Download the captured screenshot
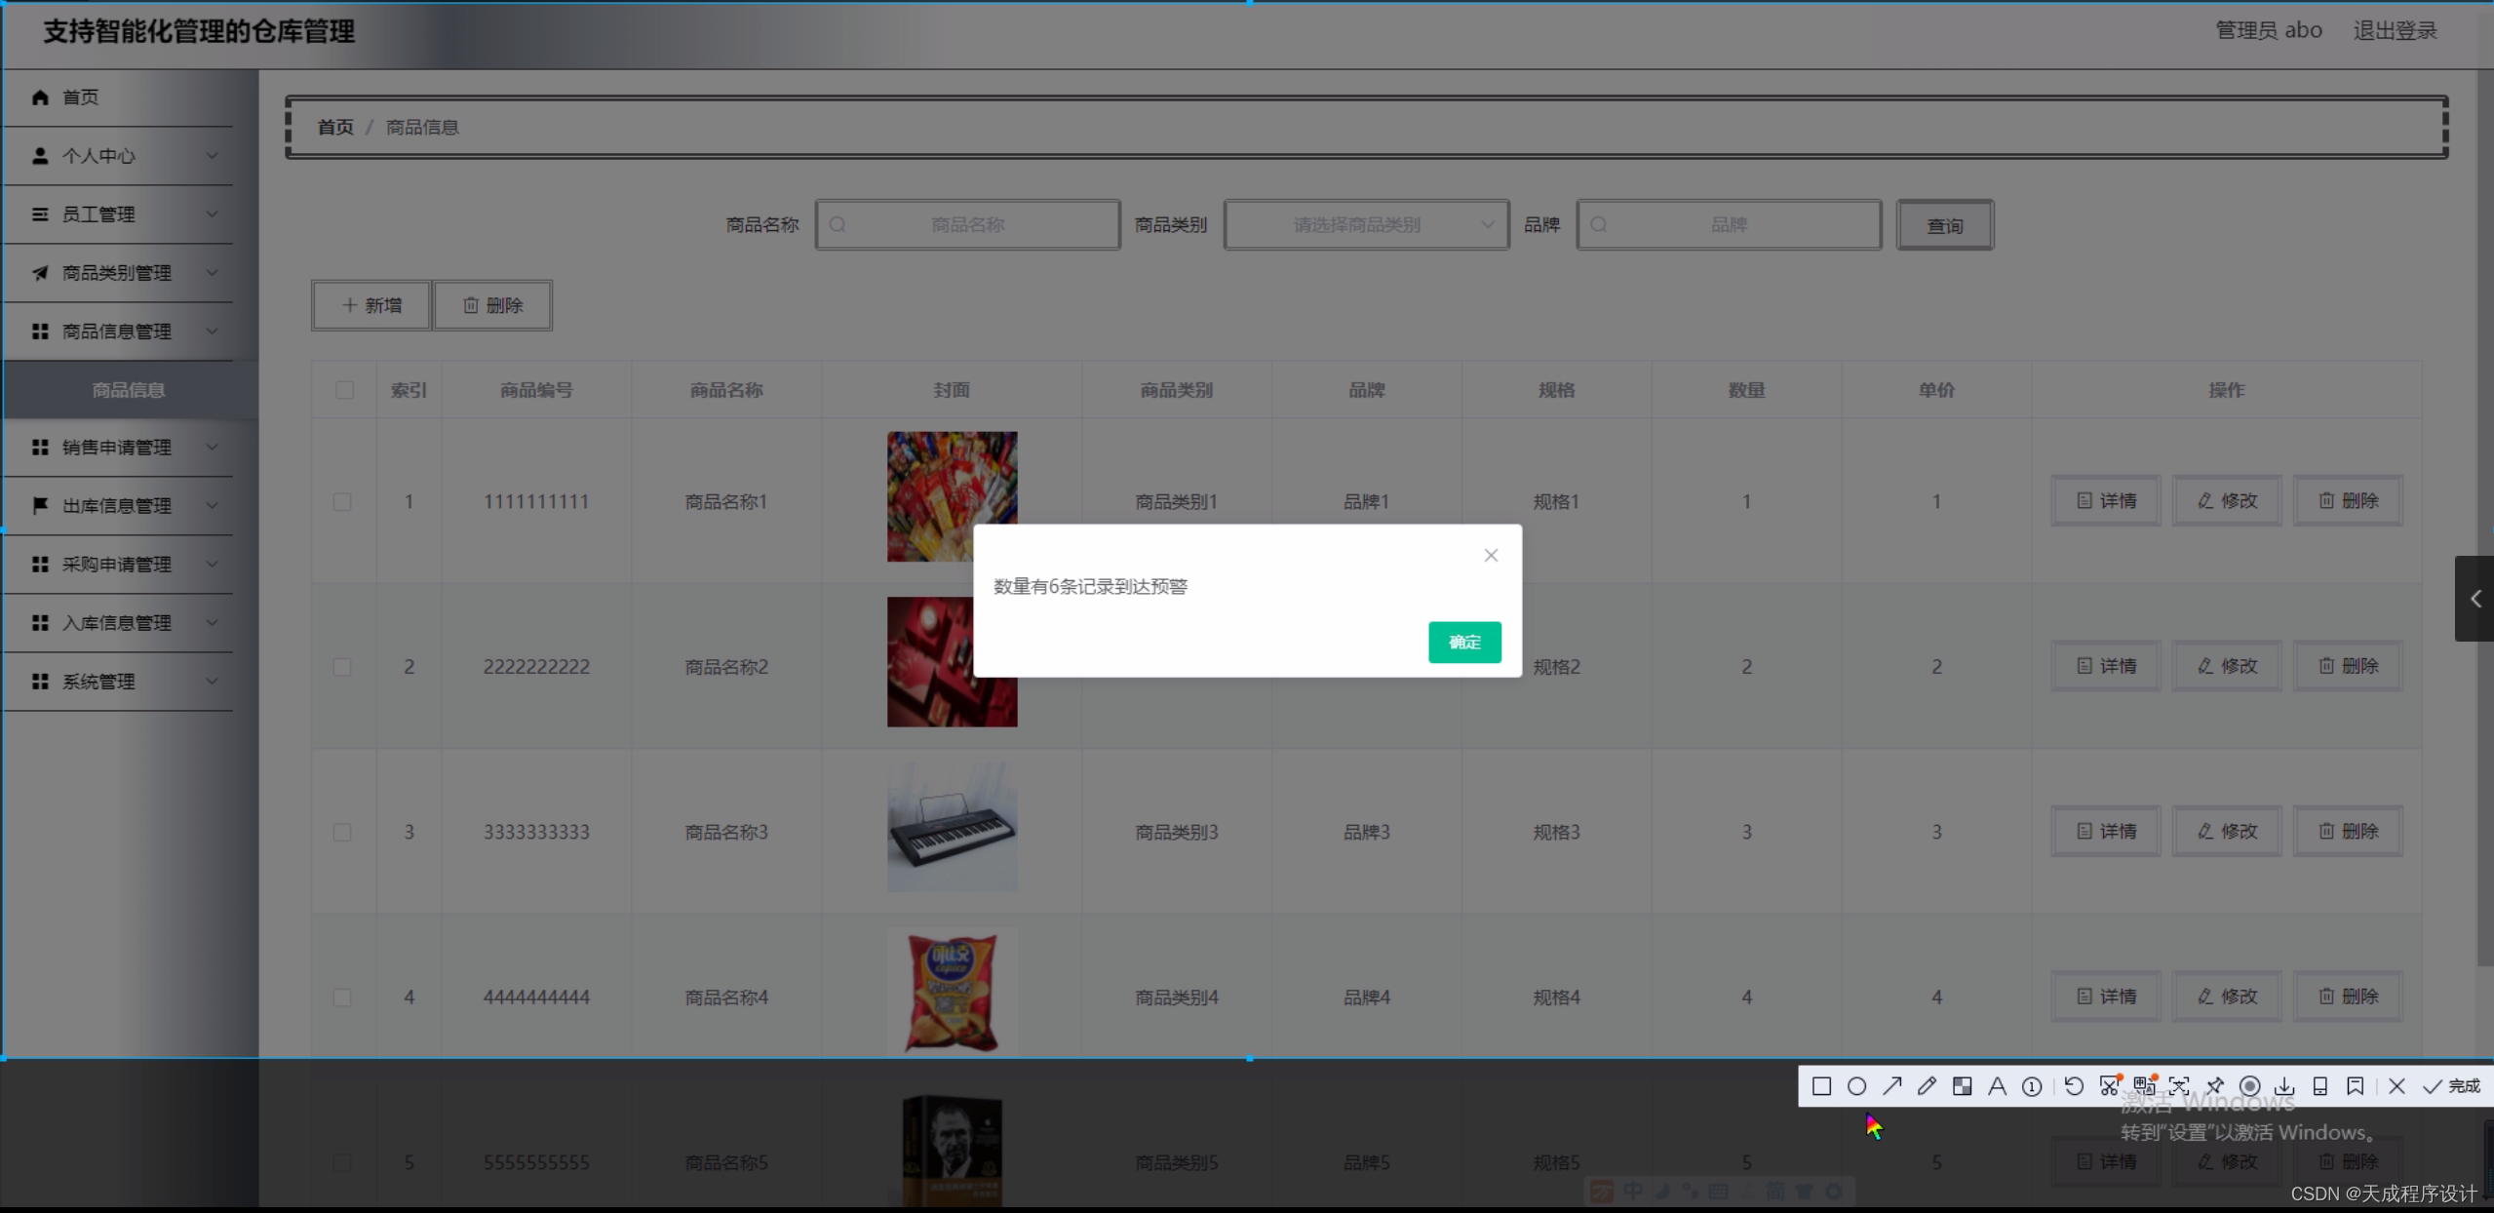Screen dimensions: 2494x1213 (x=2283, y=1086)
